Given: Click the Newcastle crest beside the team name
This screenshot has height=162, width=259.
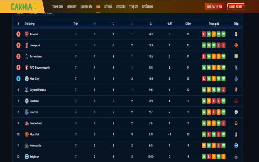Looking at the screenshot, I should [x=27, y=145].
